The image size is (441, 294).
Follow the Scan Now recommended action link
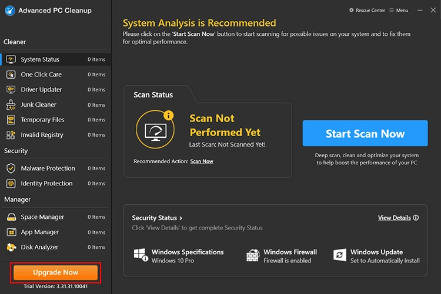(202, 161)
